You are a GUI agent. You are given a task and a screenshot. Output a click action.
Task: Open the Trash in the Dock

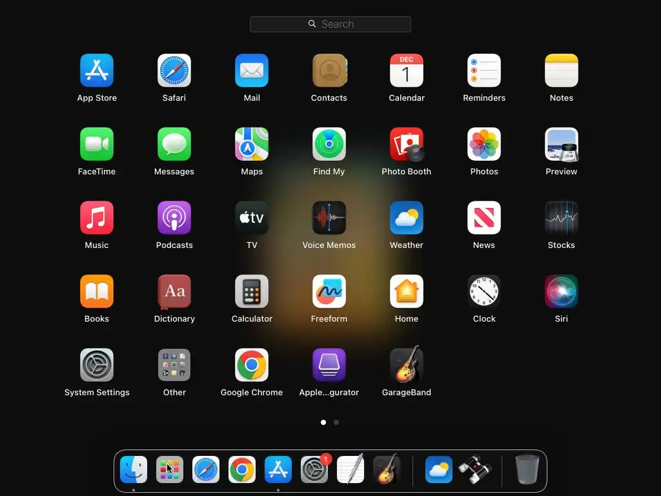[x=527, y=469]
